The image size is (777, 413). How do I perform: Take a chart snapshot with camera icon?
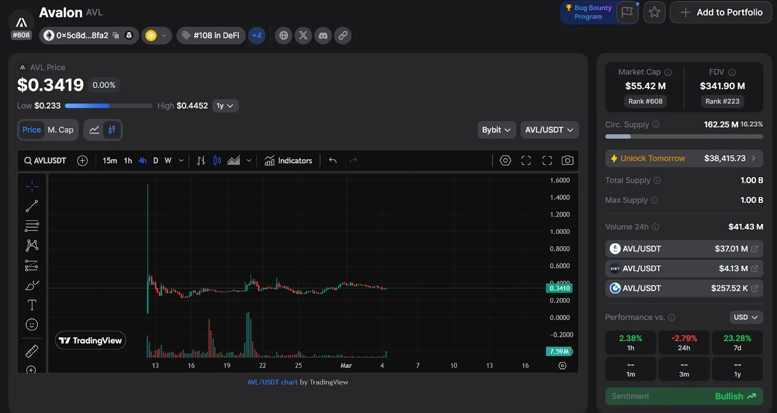pos(567,161)
